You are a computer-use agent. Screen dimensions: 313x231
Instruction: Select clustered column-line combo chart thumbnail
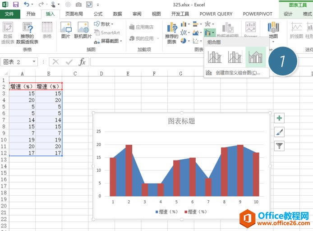click(x=215, y=57)
